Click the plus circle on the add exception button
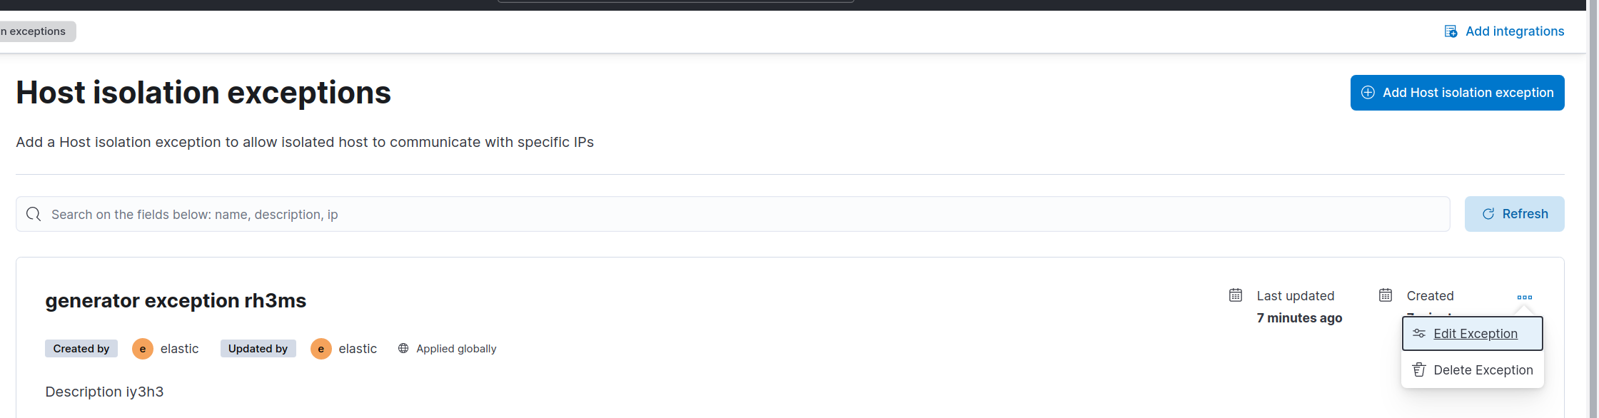The height and width of the screenshot is (418, 1599). click(x=1367, y=92)
